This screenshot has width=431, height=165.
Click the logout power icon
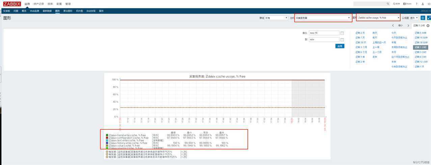coord(429,4)
